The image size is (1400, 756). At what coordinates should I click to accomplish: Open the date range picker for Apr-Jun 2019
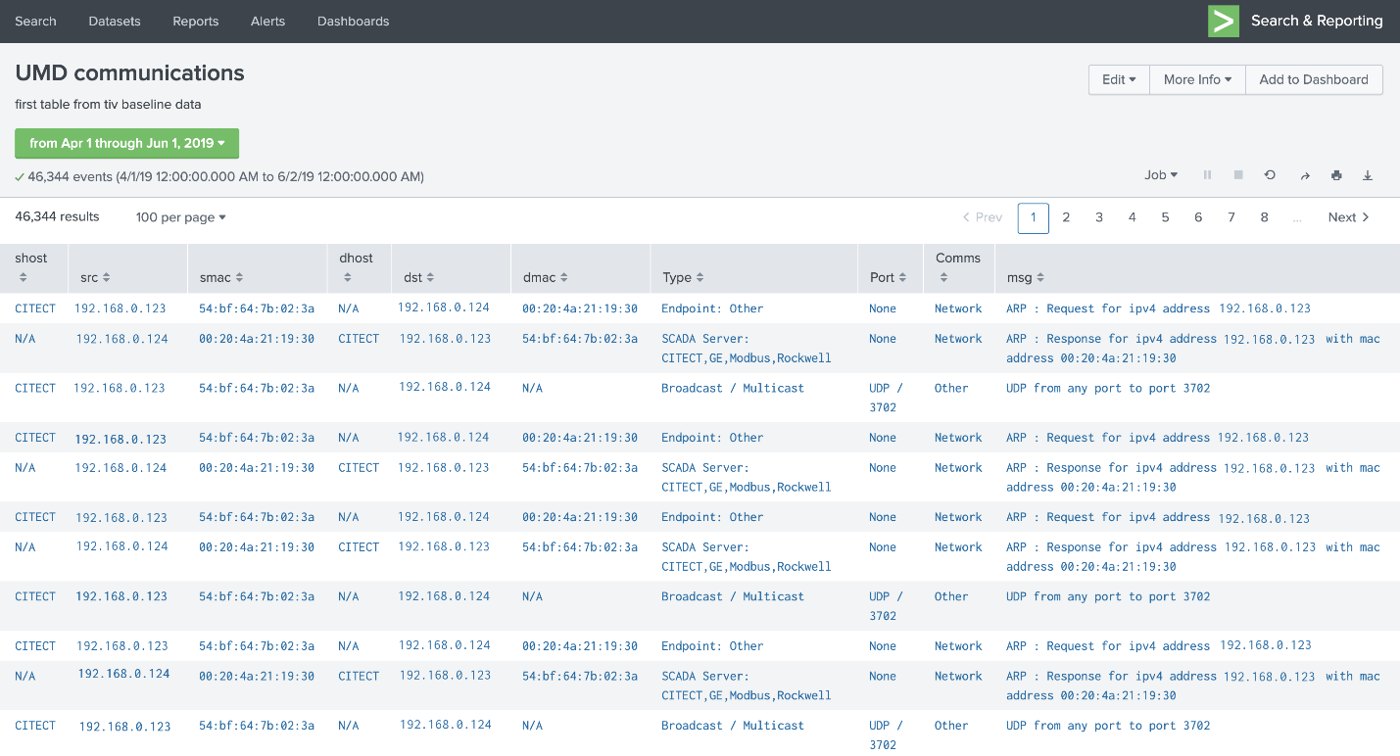(x=126, y=143)
